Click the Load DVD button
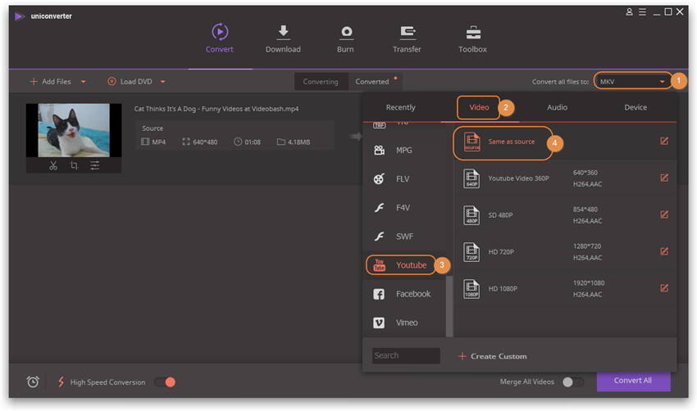The height and width of the screenshot is (411, 697). pyautogui.click(x=130, y=82)
